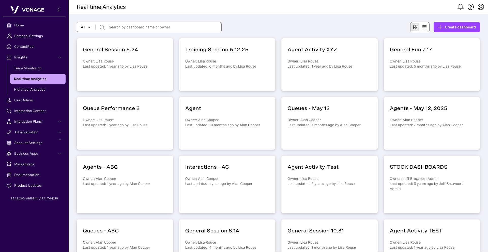Click the notifications bell icon
Image resolution: width=488 pixels, height=252 pixels.
[460, 7]
